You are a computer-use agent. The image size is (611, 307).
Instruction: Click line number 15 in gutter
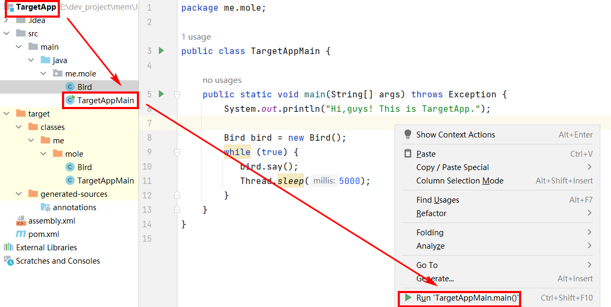point(147,239)
